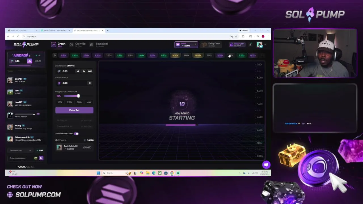Click the shield fairness icon in history bar
The image size is (363, 204).
(55, 56)
